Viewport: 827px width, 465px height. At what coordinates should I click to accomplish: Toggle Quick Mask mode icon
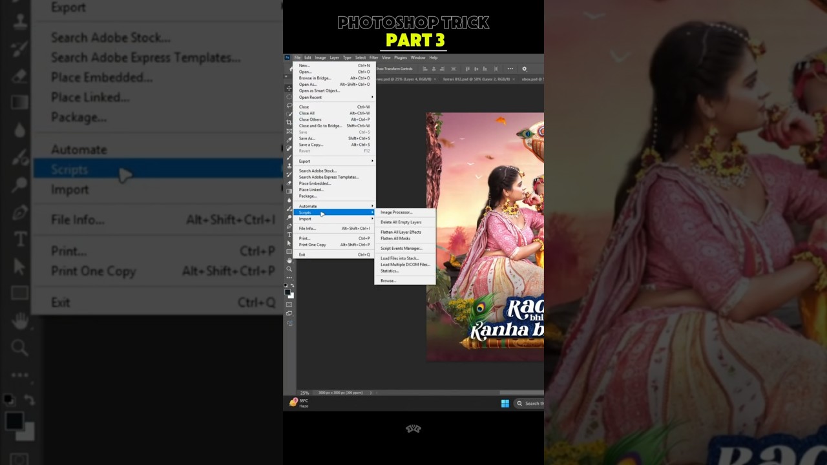289,304
